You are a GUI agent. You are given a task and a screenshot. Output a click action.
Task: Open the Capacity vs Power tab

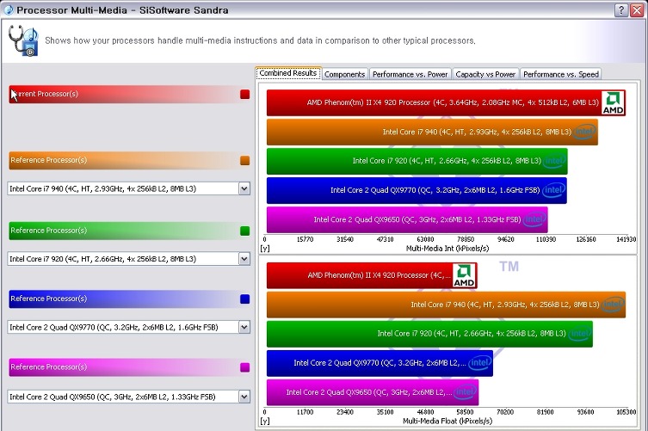coord(485,74)
